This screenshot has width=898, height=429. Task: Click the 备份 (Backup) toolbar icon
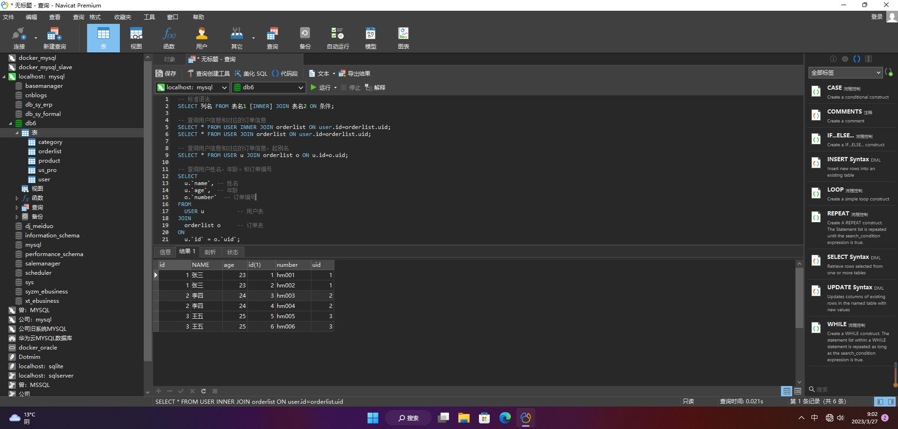pyautogui.click(x=305, y=38)
